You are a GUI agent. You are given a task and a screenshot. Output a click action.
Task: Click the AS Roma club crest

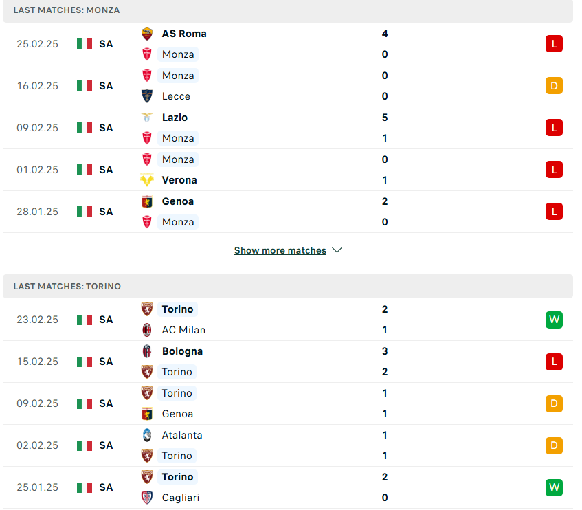(147, 34)
